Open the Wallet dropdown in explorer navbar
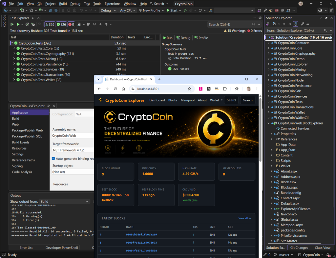The width and height of the screenshot is (336, 258). point(216,100)
